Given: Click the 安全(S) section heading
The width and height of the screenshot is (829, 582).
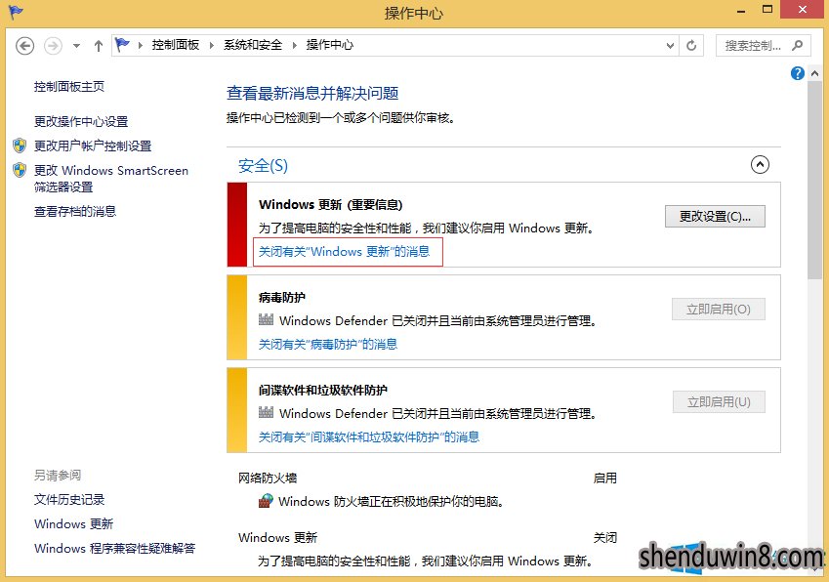Looking at the screenshot, I should pyautogui.click(x=263, y=166).
